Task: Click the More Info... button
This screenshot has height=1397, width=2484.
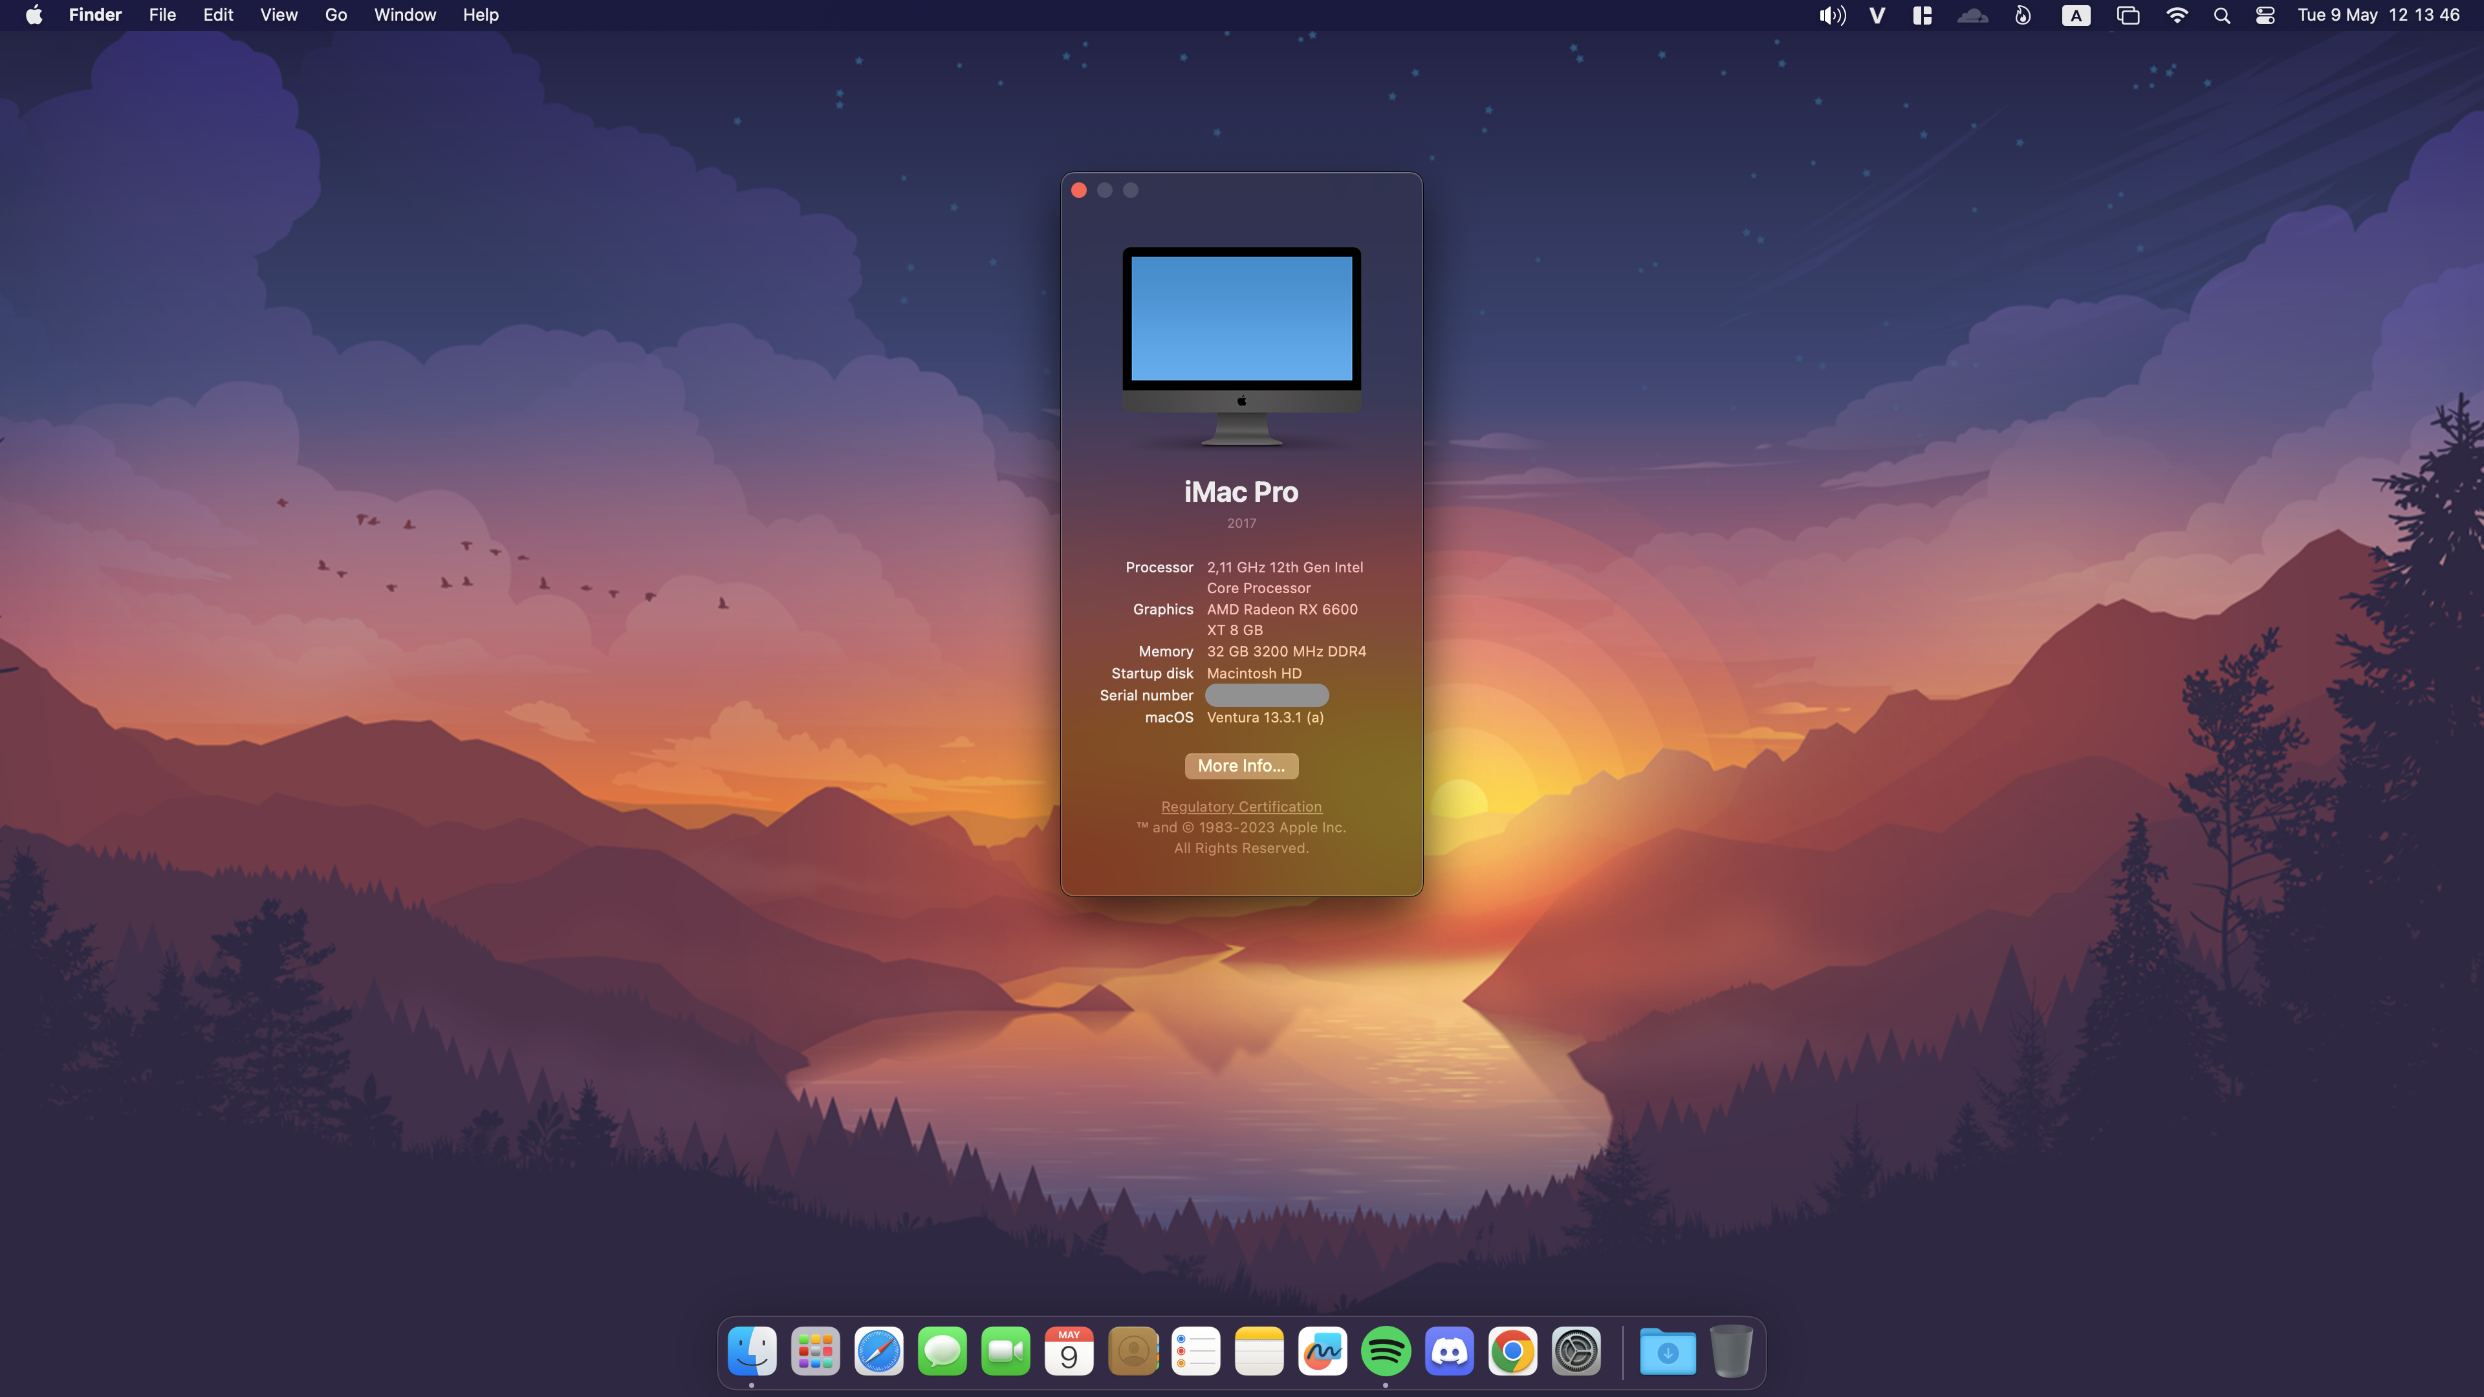Action: coord(1241,766)
